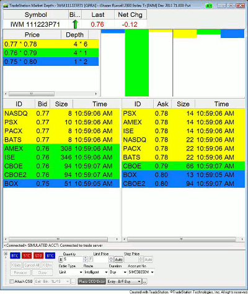Image resolution: width=248 pixels, height=294 pixels.
Task: Click the small F button before Limit Price
Action: 91,259
